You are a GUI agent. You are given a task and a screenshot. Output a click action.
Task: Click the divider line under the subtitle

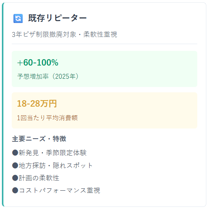(x=104, y=44)
